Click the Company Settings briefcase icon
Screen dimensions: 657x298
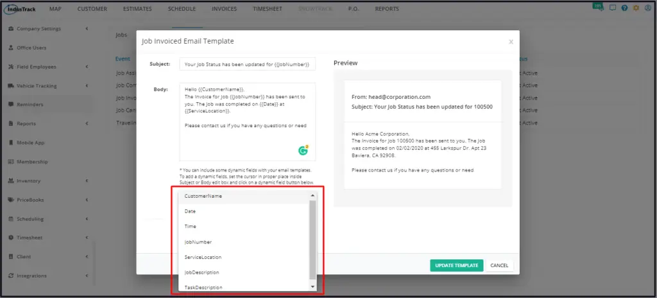pyautogui.click(x=12, y=28)
